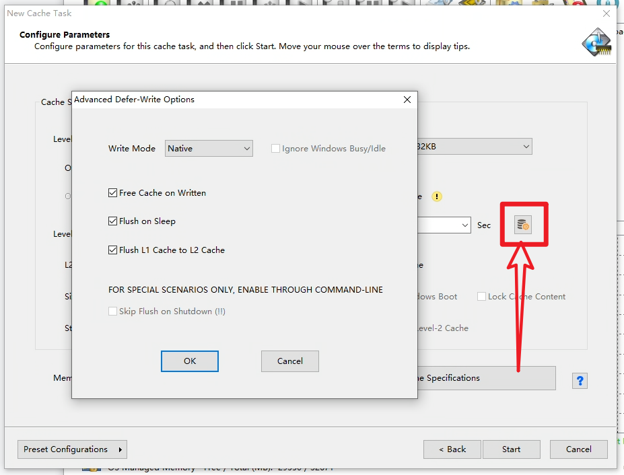Toggle Free Cache on Written checkbox
The image size is (624, 475).
113,193
